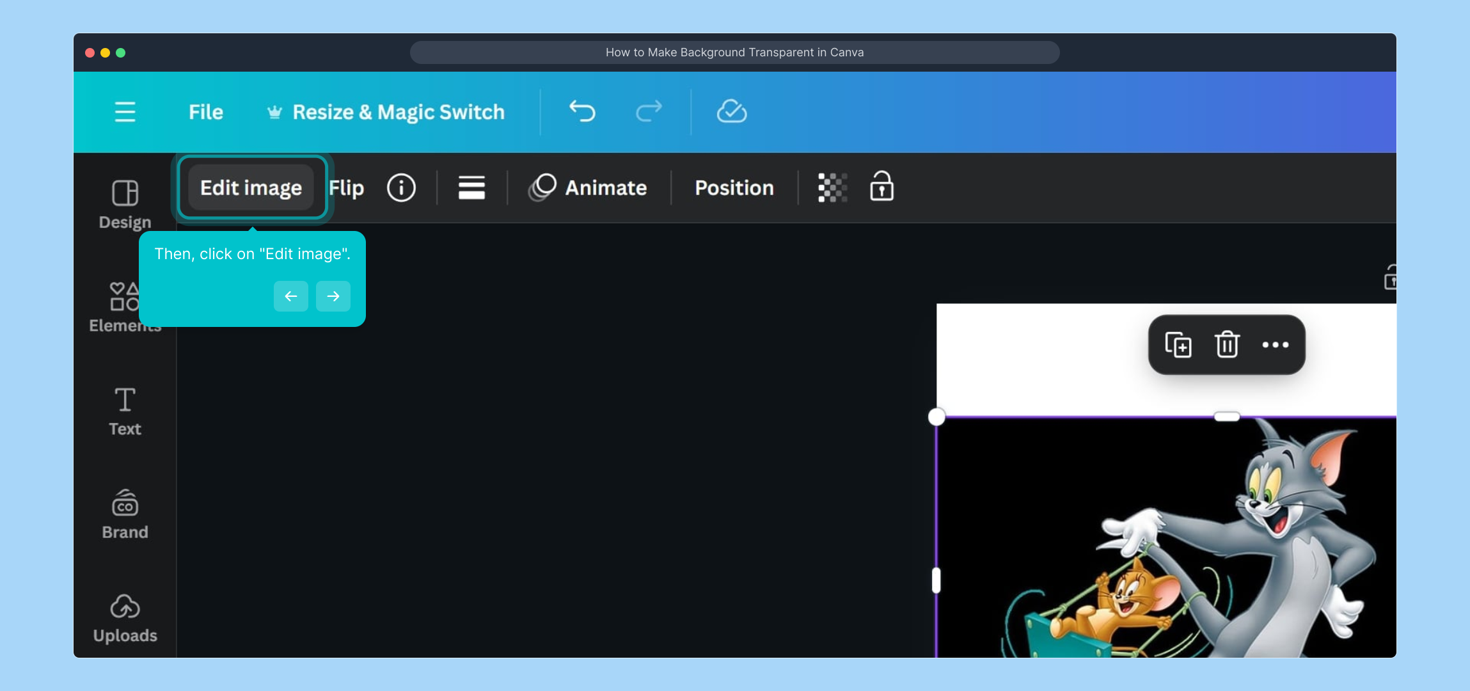1470x691 pixels.
Task: Click the cloud save status icon
Action: (732, 111)
